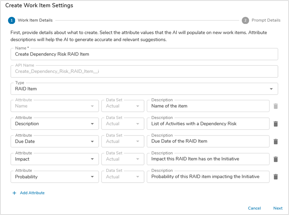The width and height of the screenshot is (289, 215).
Task: Remove the Probability attribute row
Action: (x=275, y=177)
